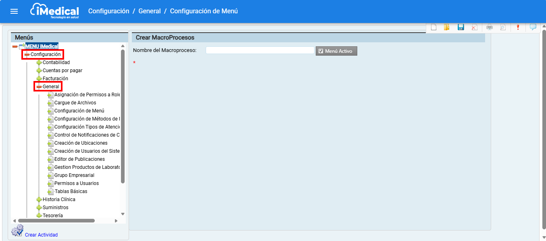The image size is (546, 241).
Task: Open the hamburger navigation menu
Action: tap(14, 11)
